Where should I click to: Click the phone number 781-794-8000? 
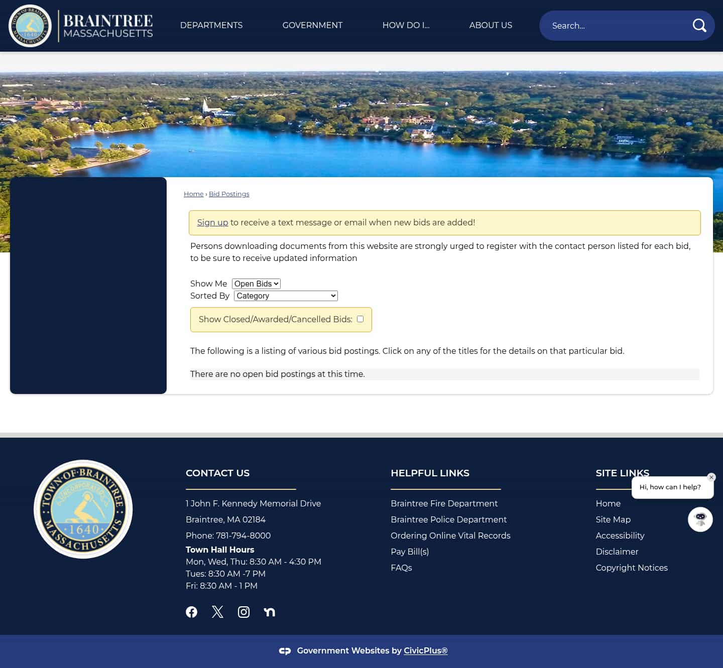[243, 536]
